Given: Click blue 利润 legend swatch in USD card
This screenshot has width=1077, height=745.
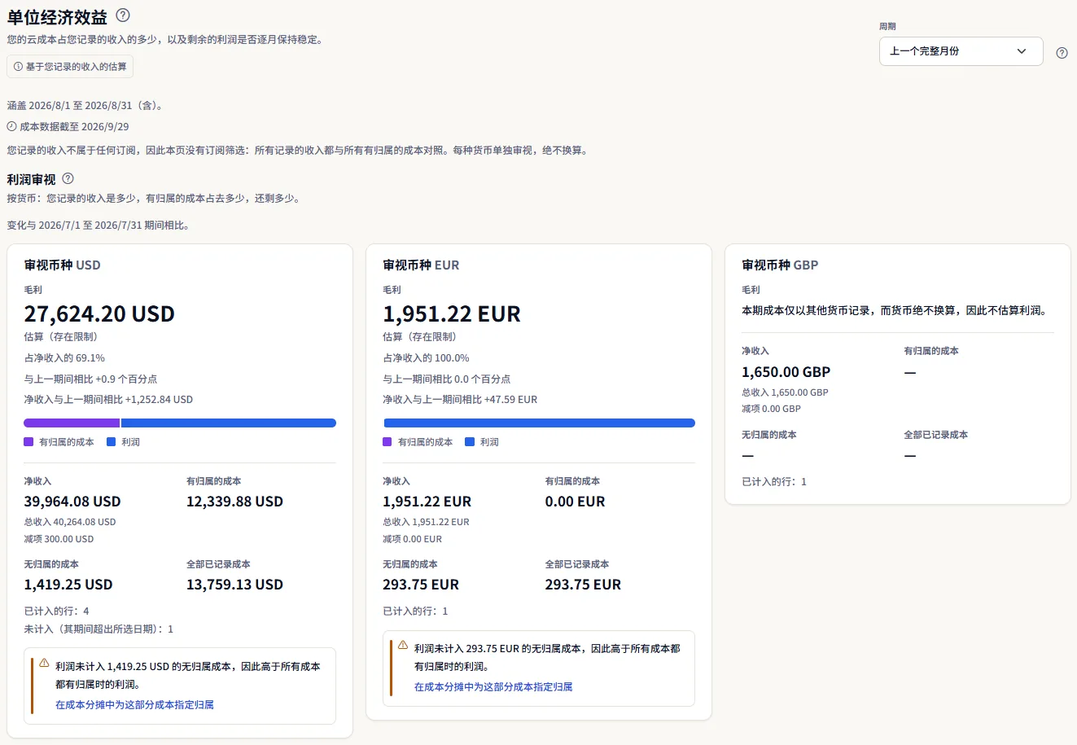Looking at the screenshot, I should pos(112,442).
